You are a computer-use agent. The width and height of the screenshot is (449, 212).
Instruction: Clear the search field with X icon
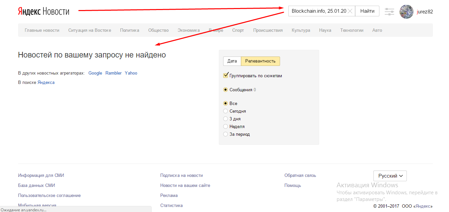[350, 11]
